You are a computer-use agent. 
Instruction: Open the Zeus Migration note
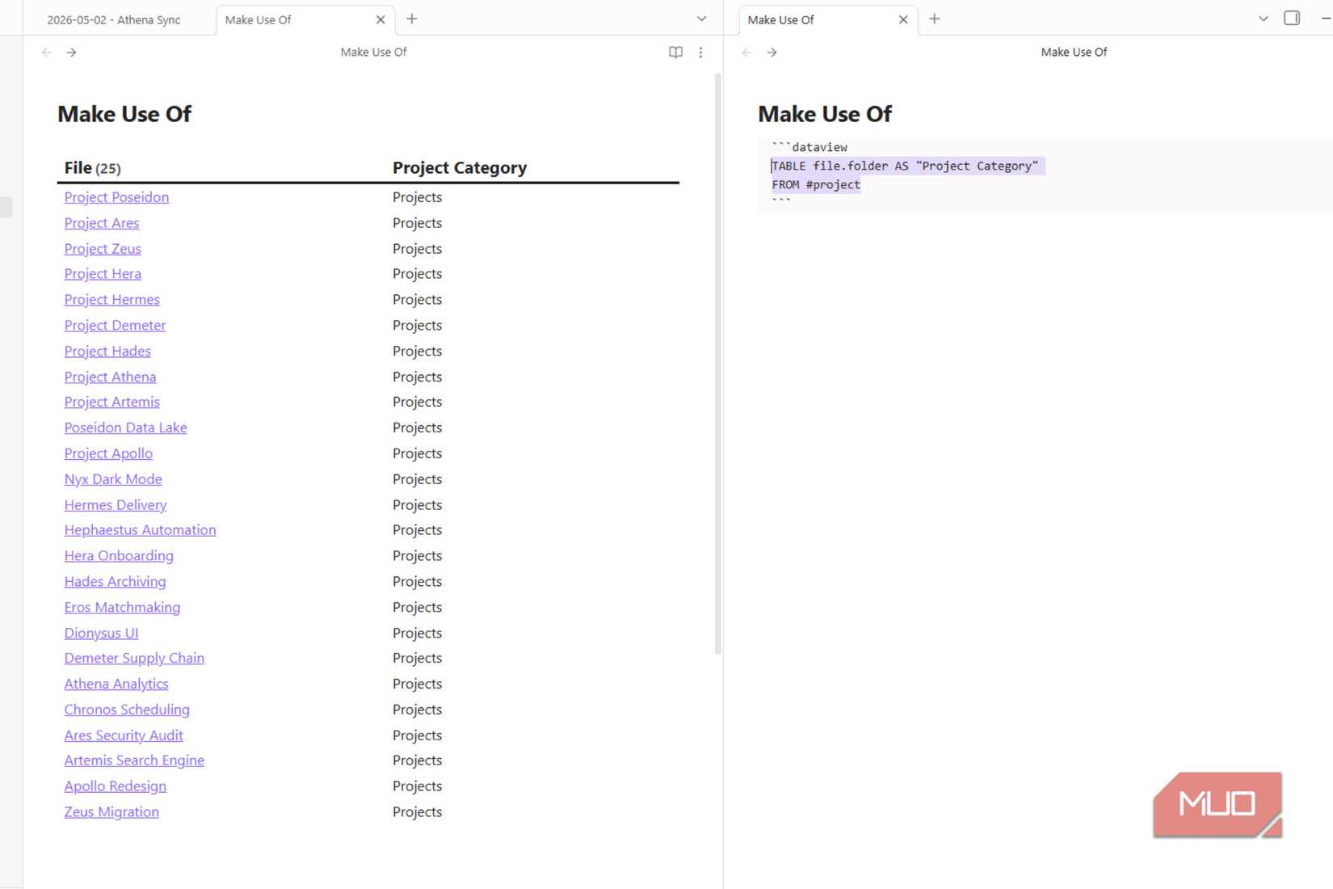point(111,812)
